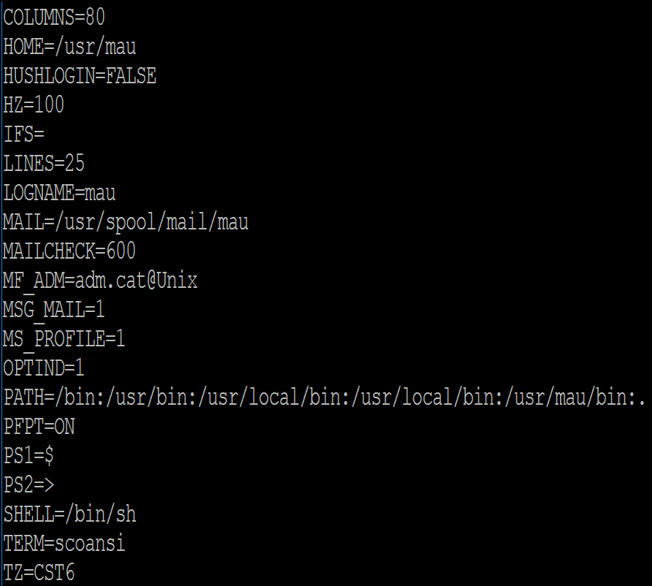This screenshot has height=586, width=652.
Task: Click the TZ=CST6 timezone line
Action: pos(39,573)
